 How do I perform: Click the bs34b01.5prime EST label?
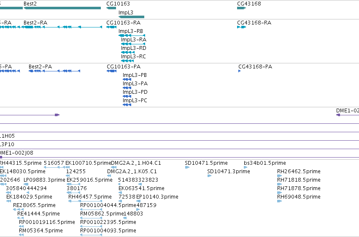[x=265, y=163]
